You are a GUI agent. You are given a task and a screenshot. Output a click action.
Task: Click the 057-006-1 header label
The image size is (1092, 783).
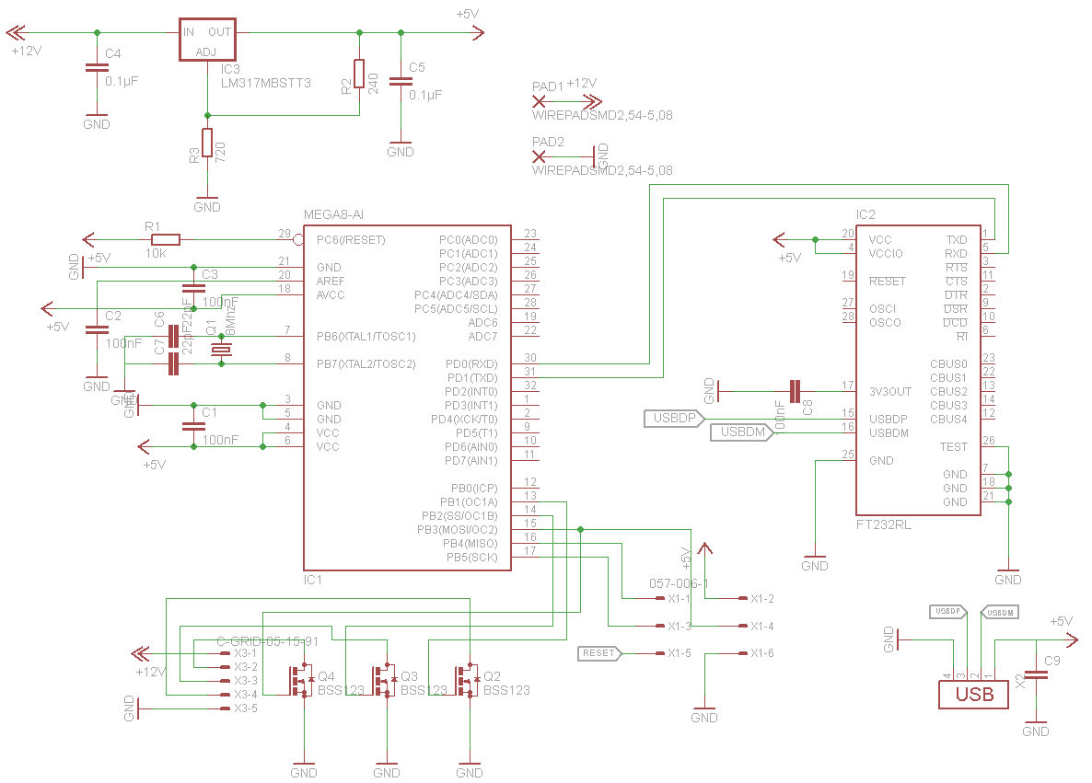[x=679, y=584]
